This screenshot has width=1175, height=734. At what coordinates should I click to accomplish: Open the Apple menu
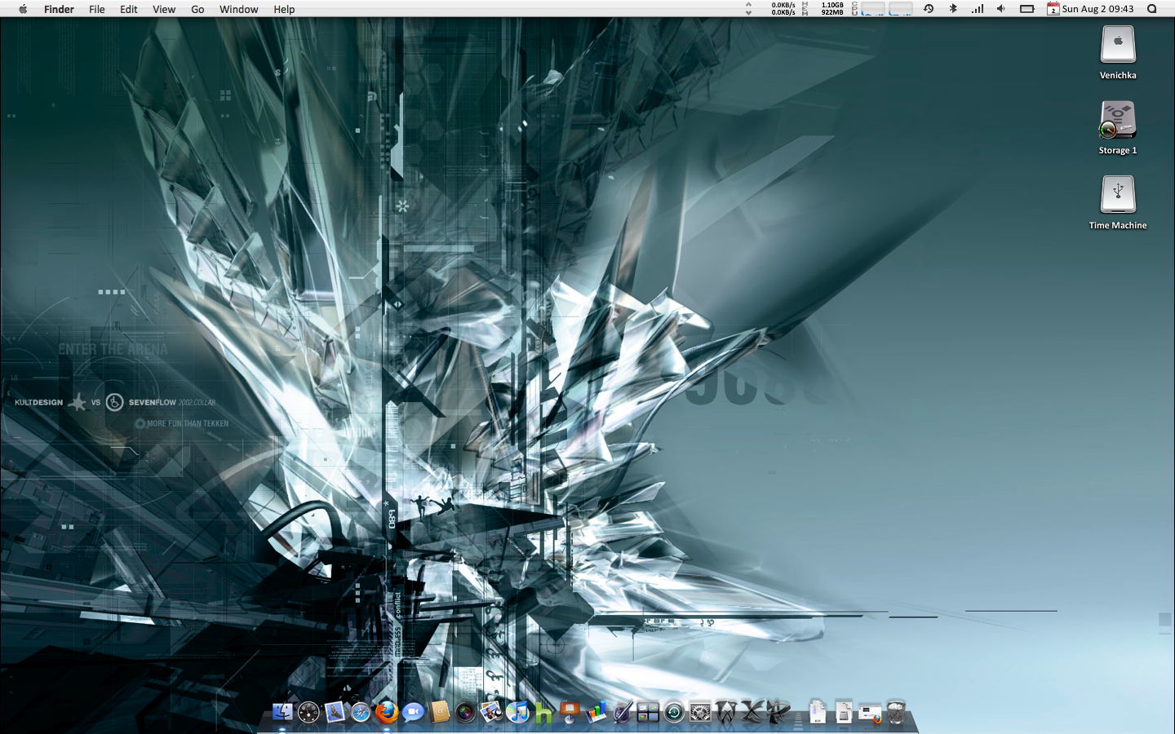(x=23, y=9)
